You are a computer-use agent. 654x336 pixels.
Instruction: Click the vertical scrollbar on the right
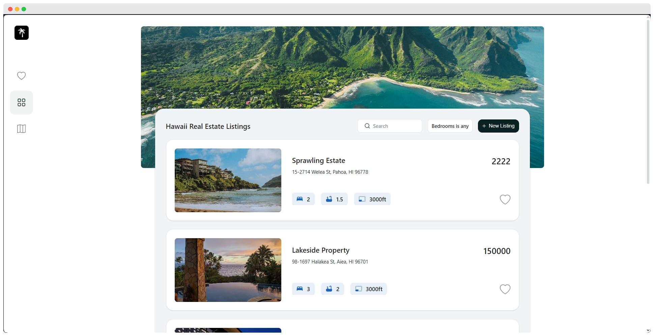[648, 101]
